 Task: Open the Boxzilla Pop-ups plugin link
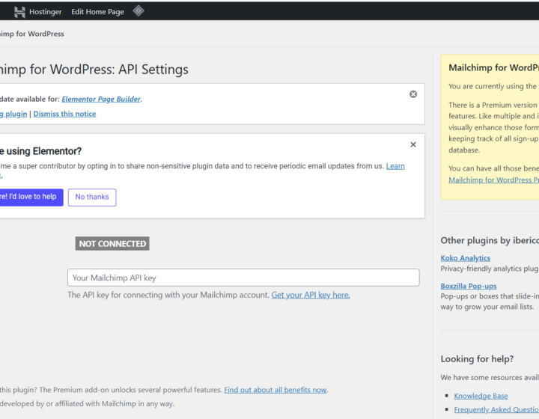468,286
